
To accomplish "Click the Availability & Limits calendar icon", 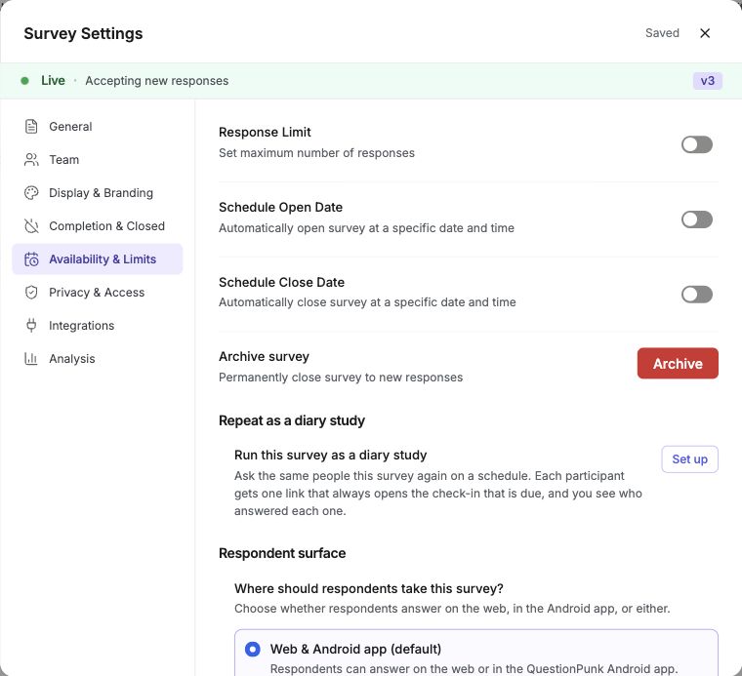I will click(31, 259).
